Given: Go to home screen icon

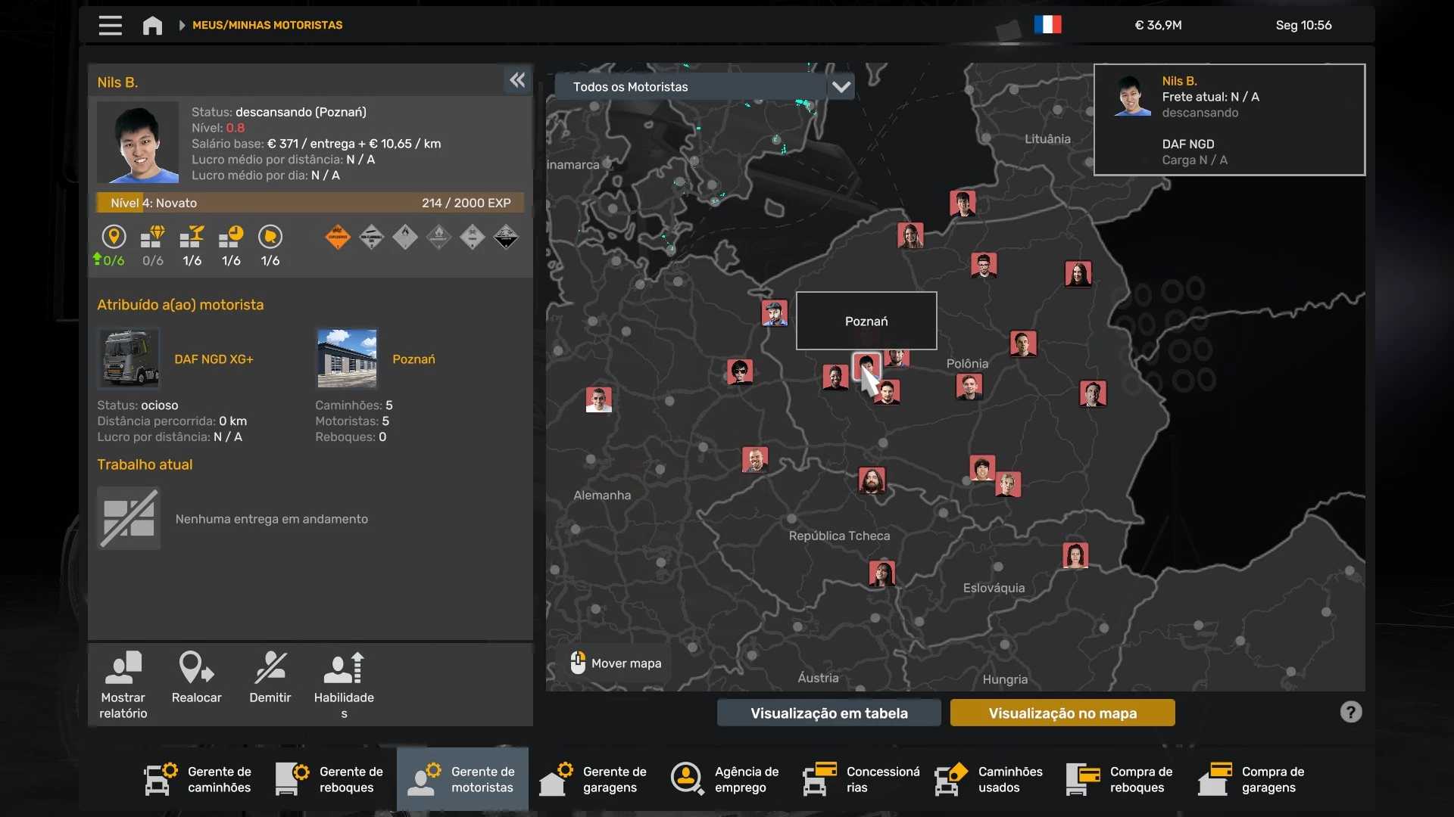Looking at the screenshot, I should [x=152, y=25].
